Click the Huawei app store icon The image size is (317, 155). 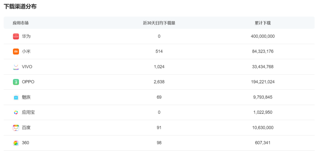coord(16,36)
